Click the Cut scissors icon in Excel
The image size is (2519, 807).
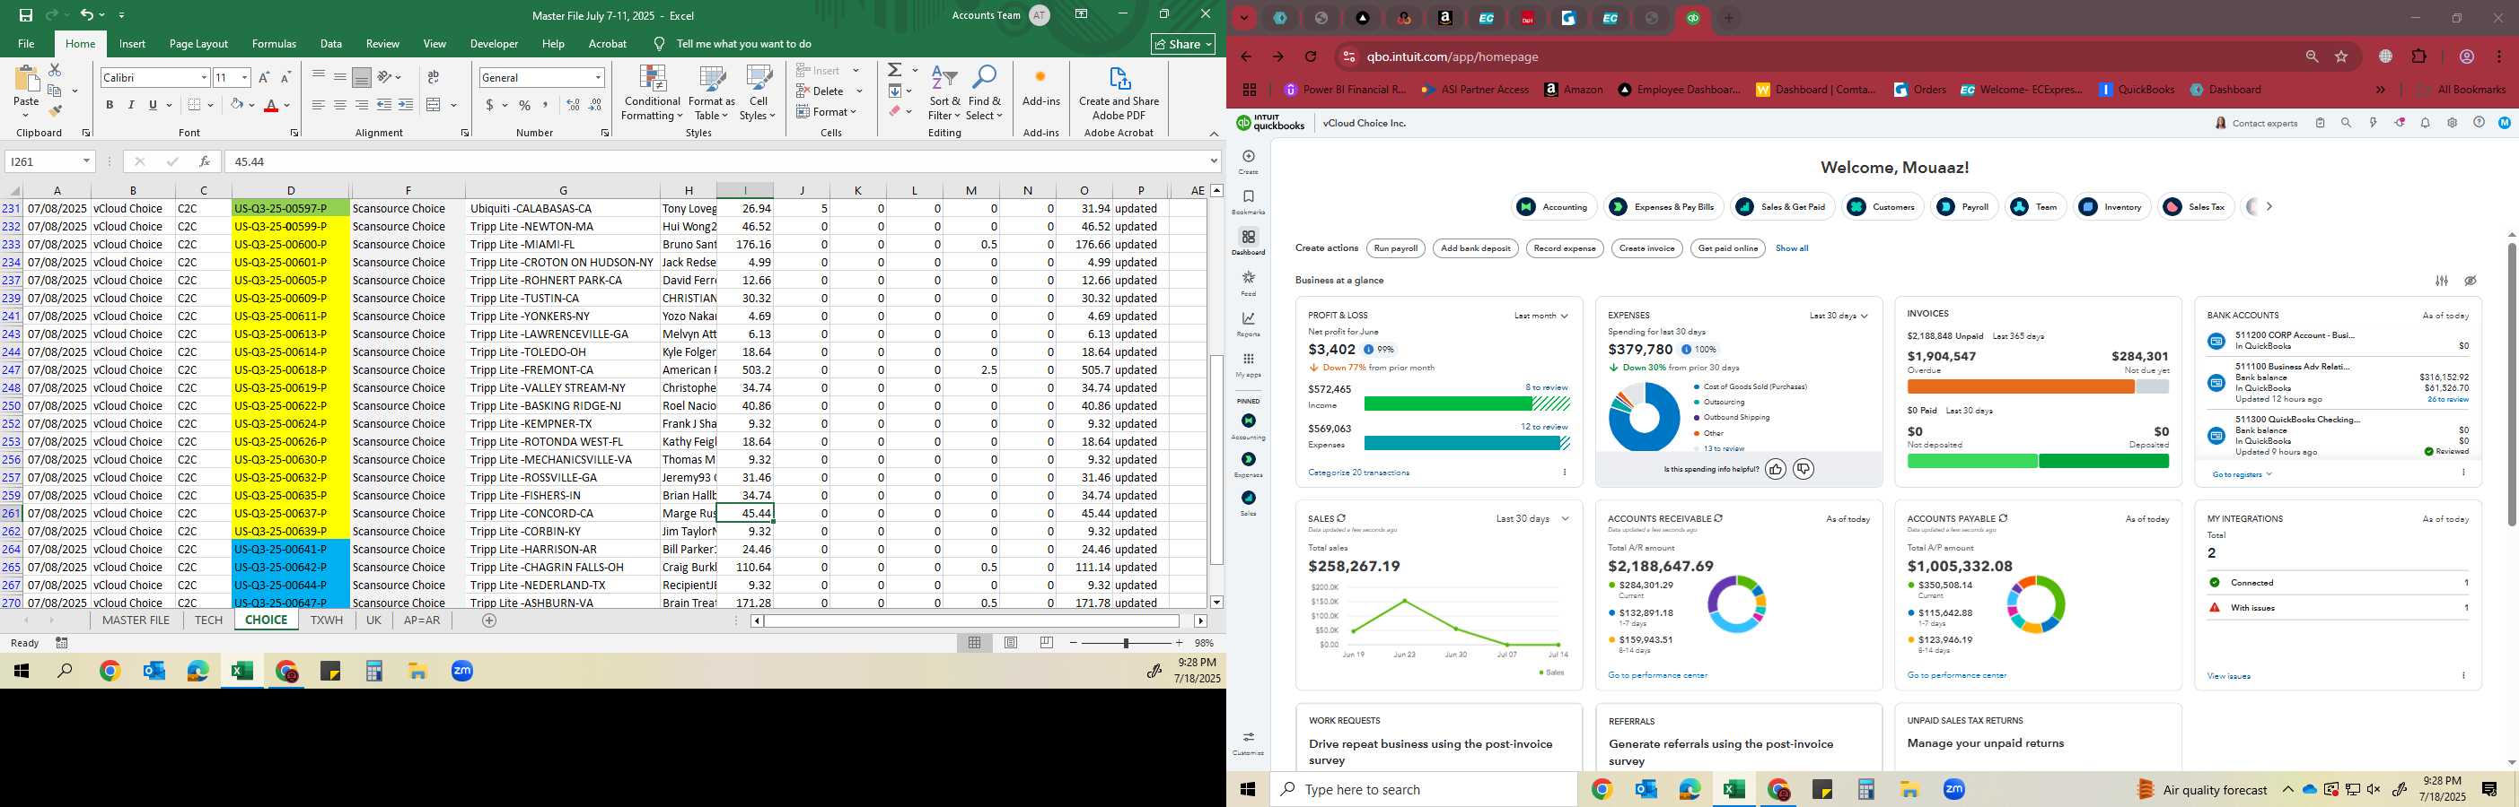[55, 70]
